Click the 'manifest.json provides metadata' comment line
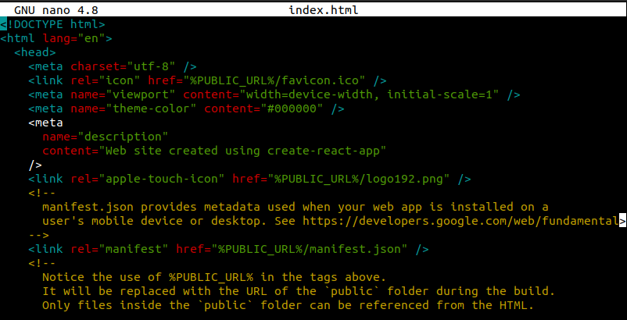Screen dimensions: 627x320 296,207
